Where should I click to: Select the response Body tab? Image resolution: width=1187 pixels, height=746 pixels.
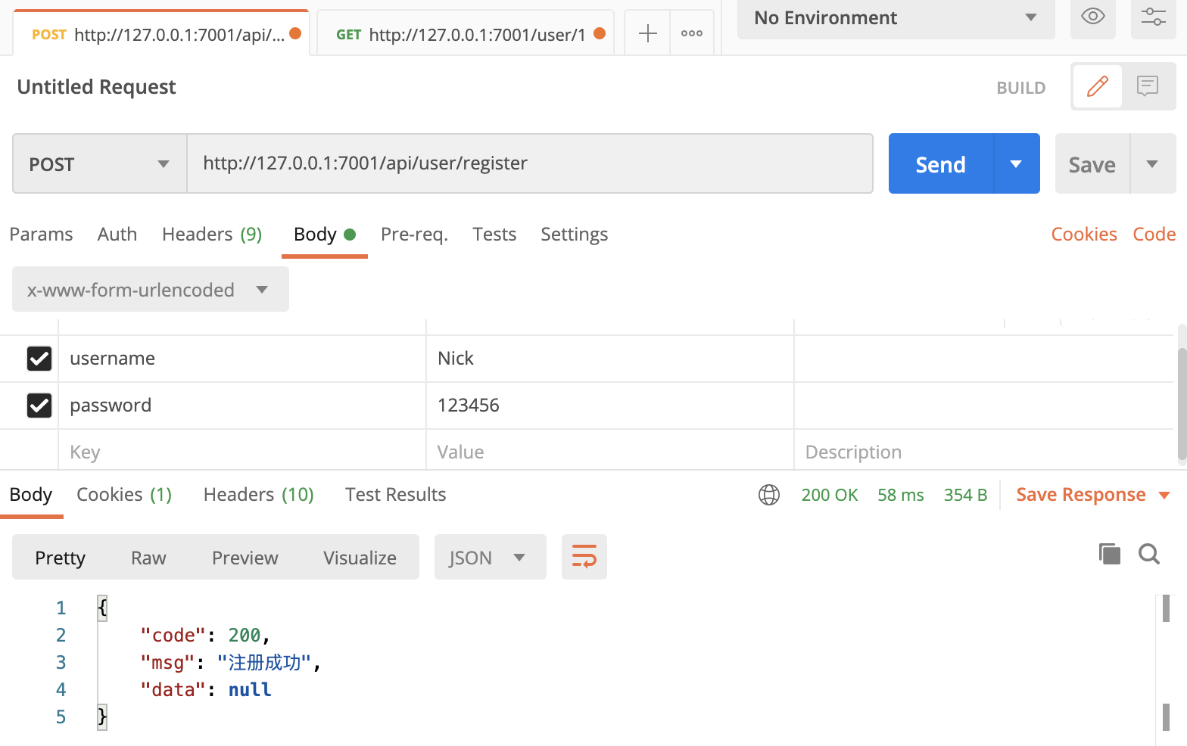click(x=31, y=495)
